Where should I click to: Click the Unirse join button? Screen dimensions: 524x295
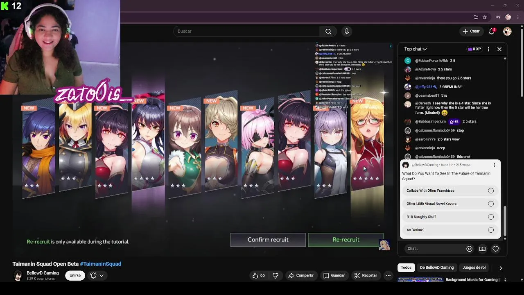click(x=75, y=276)
